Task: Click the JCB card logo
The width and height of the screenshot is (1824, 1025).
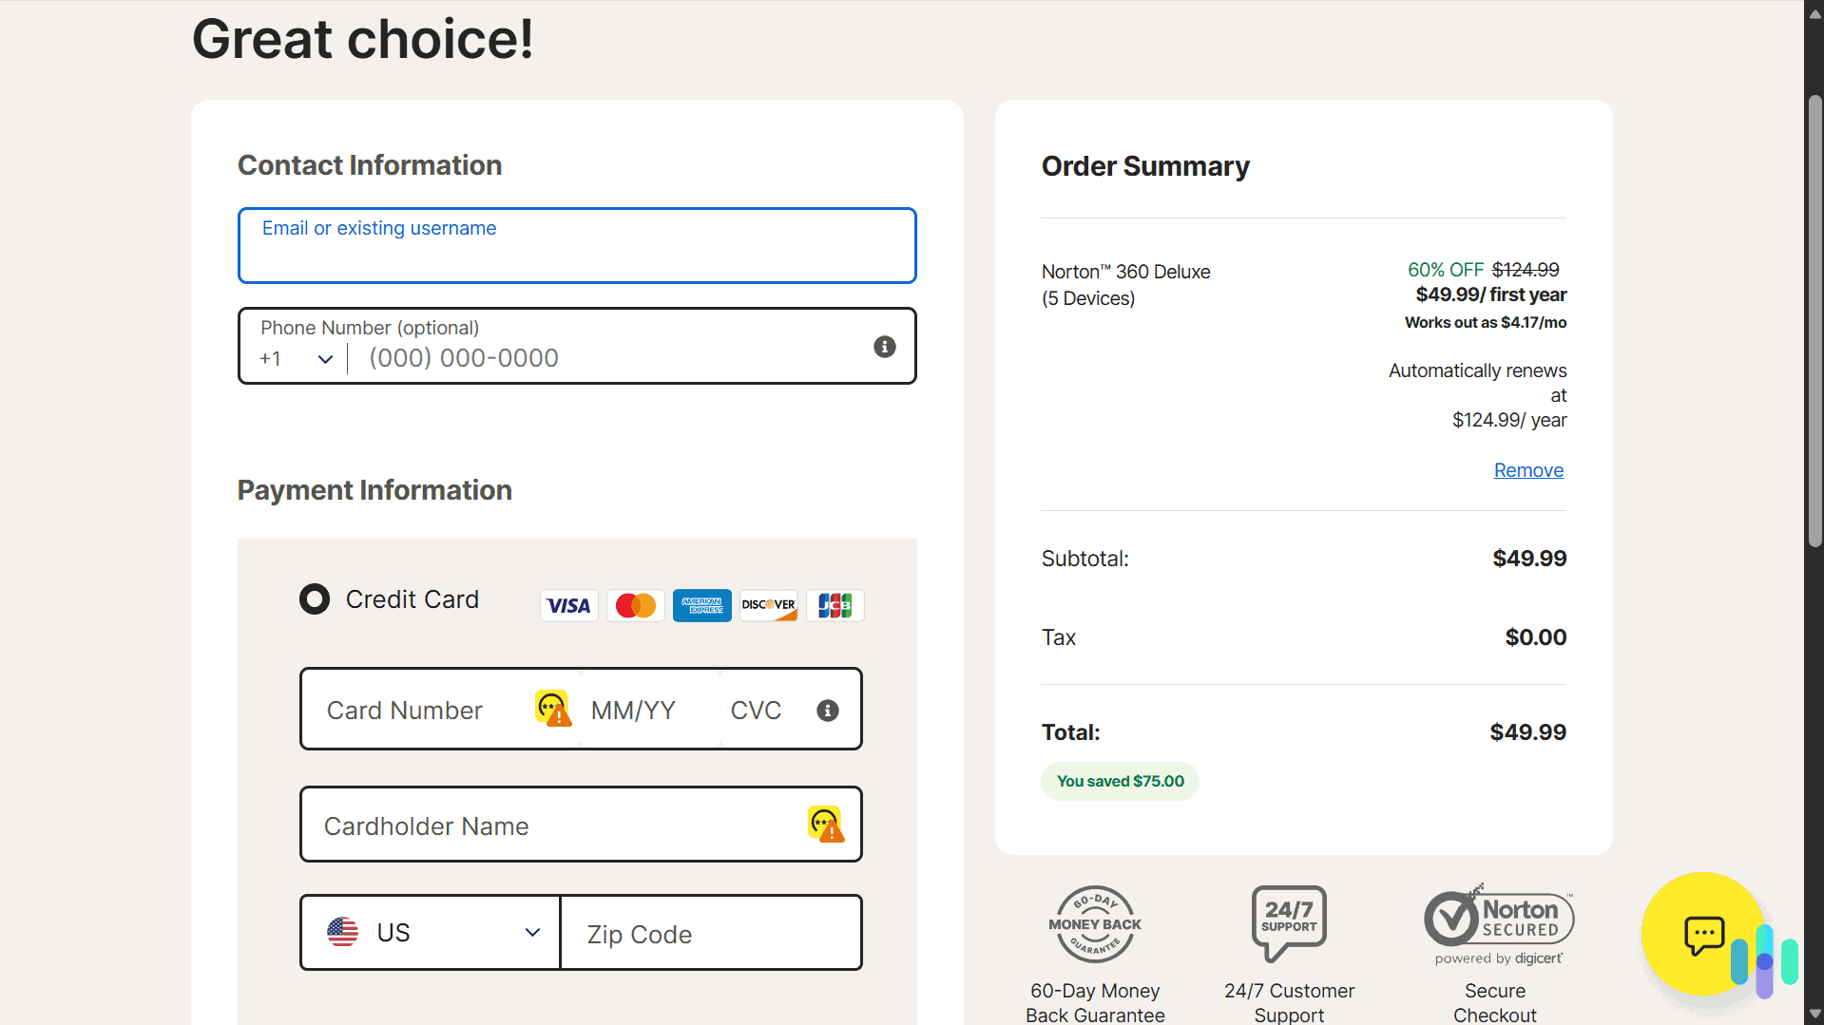Action: pos(835,605)
